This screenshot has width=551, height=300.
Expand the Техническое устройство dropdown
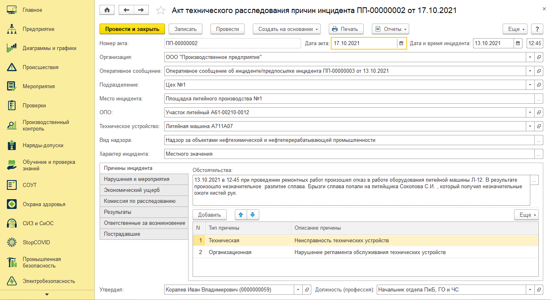tap(530, 126)
